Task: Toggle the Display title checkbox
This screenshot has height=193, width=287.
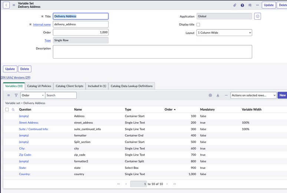Action: pos(198,24)
